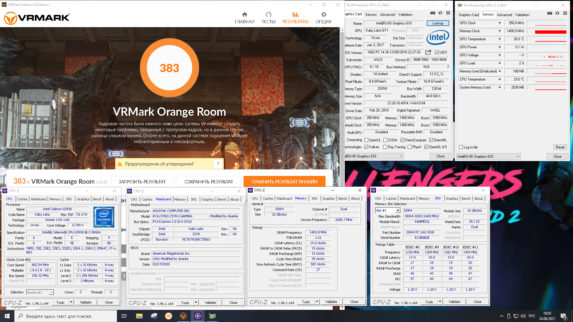Toggle UEFI checkbox in GPU-Z
The image size is (573, 322).
click(437, 52)
